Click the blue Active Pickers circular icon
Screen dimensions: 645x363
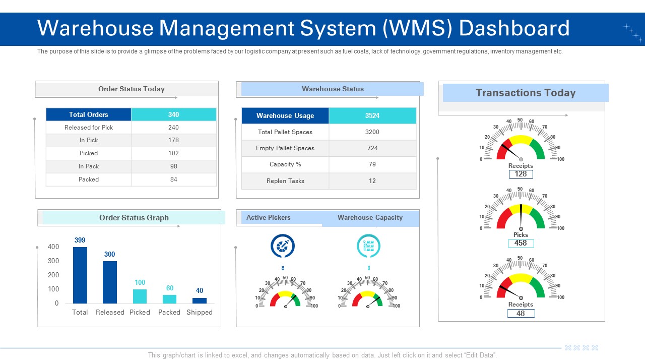(x=283, y=246)
